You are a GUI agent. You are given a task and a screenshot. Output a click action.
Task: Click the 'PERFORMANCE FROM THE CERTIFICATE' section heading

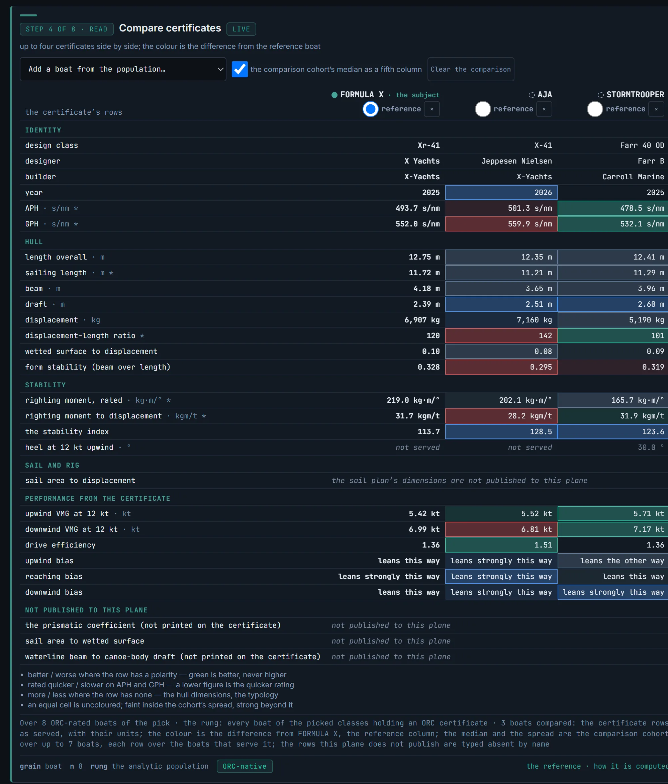coord(98,498)
